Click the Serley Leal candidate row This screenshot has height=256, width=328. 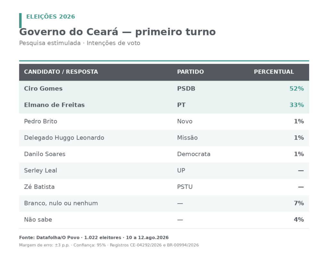[164, 171]
